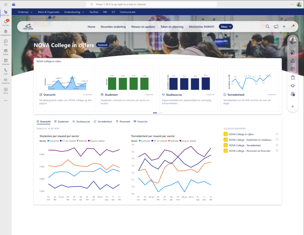Open the Facilitair menu item
The width and height of the screenshot is (304, 235).
[94, 12]
